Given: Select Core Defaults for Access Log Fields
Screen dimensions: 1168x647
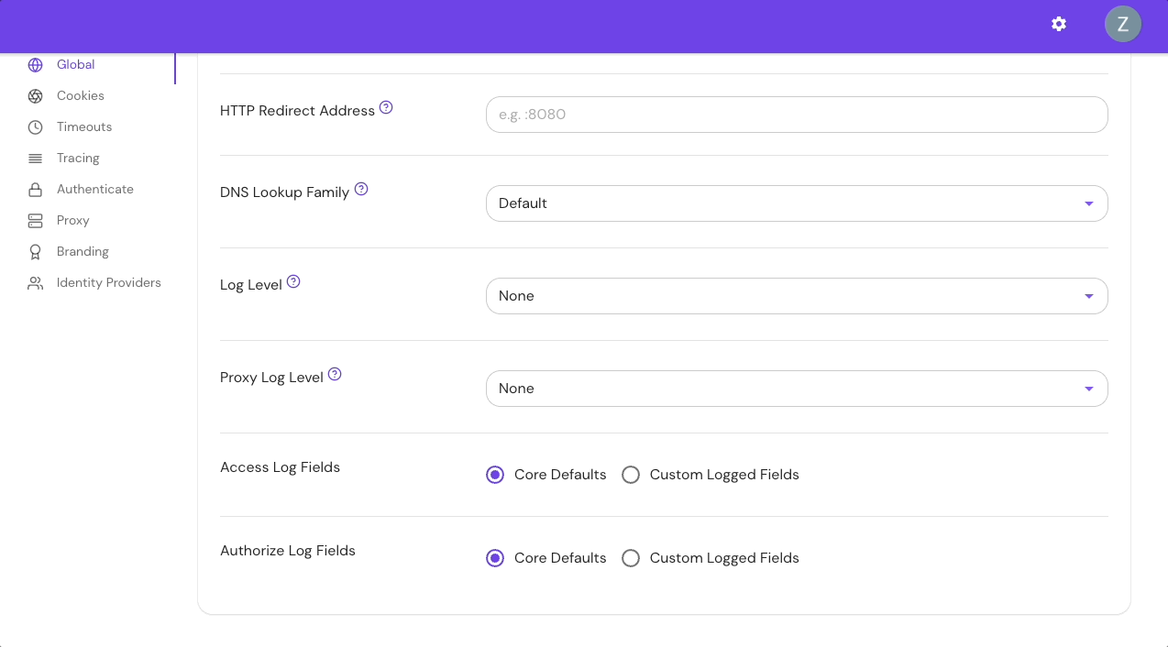Looking at the screenshot, I should (x=495, y=475).
